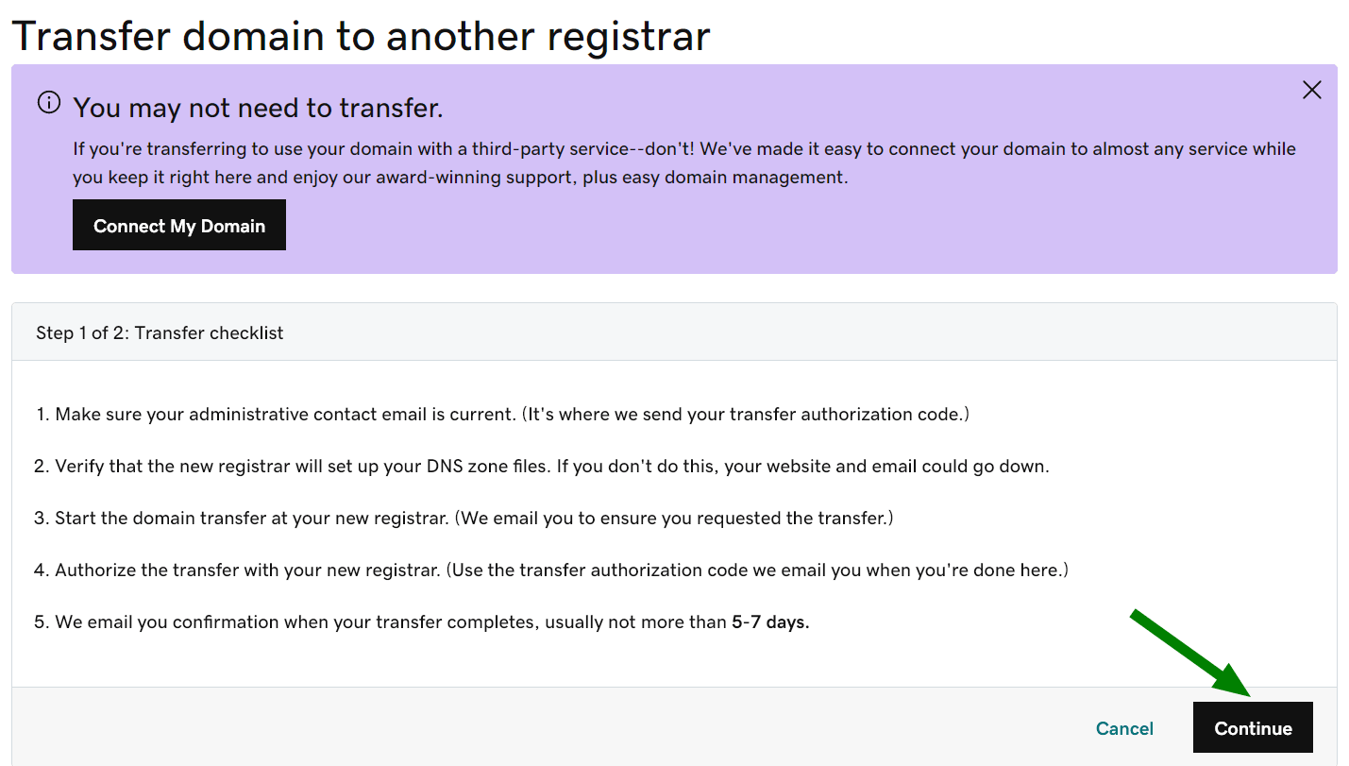This screenshot has height=766, width=1349.
Task: Click the 'Transfer domain to another registrar' heading
Action: (361, 36)
